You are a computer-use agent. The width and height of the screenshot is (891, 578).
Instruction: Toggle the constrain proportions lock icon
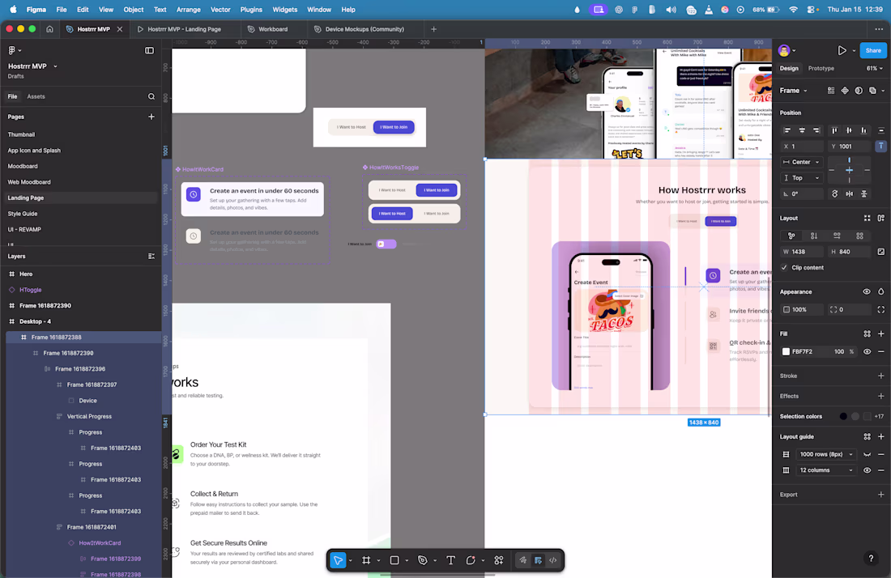click(880, 252)
